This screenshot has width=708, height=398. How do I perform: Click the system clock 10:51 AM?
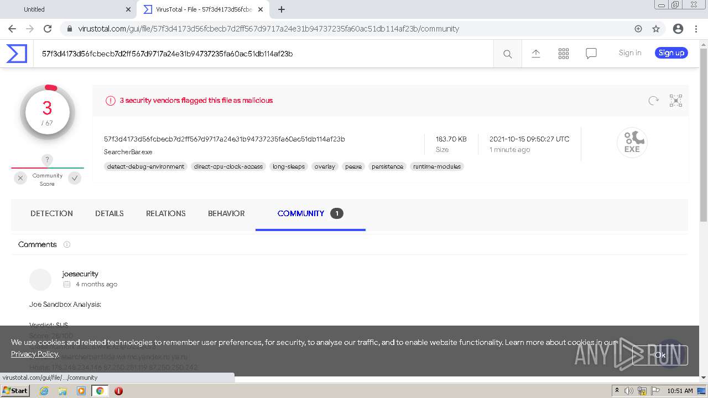[x=680, y=391]
